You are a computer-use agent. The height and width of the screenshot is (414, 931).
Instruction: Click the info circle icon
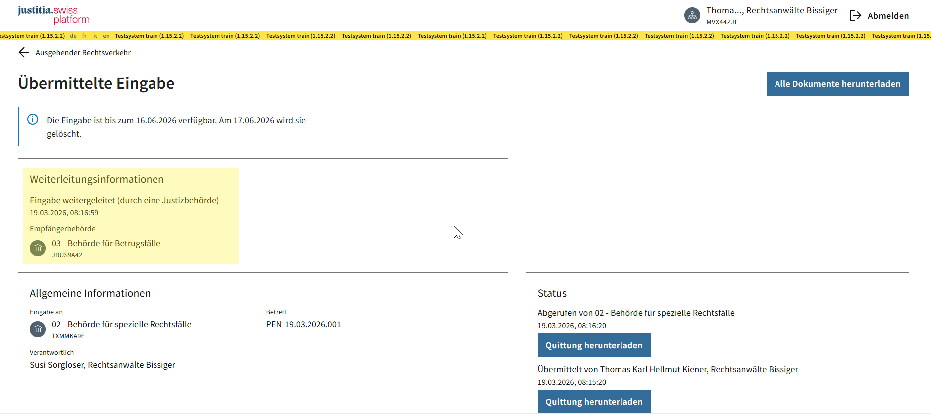pos(33,120)
